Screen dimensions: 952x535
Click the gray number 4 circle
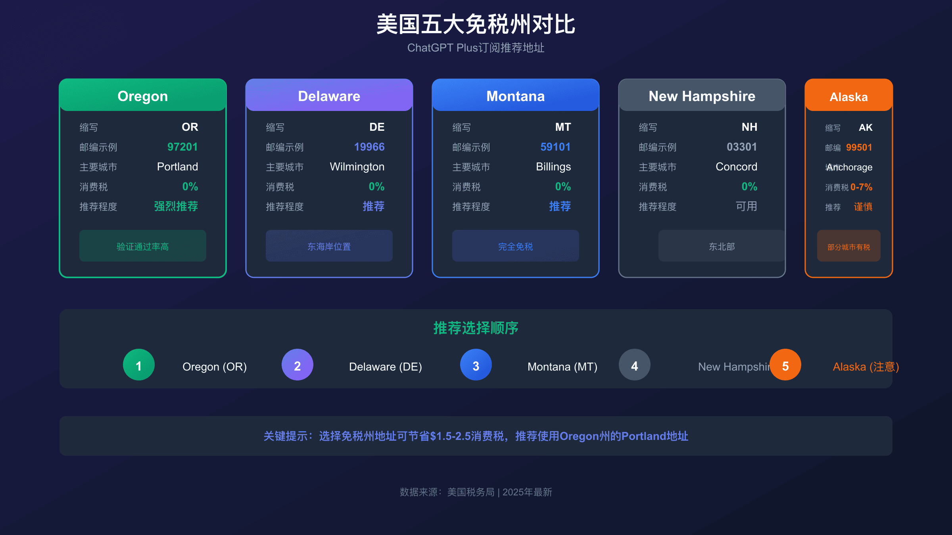click(634, 365)
